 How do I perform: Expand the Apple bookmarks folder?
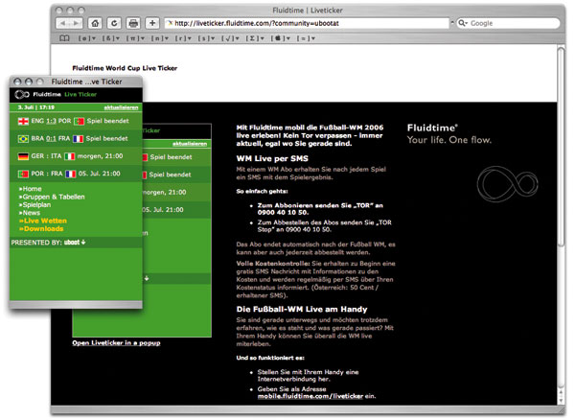pyautogui.click(x=281, y=38)
